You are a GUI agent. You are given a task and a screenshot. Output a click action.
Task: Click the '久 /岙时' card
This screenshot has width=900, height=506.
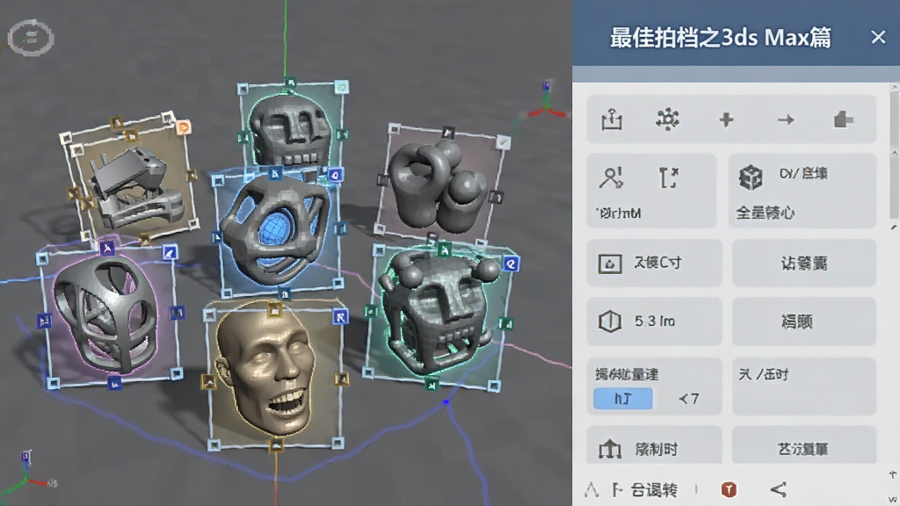(804, 386)
